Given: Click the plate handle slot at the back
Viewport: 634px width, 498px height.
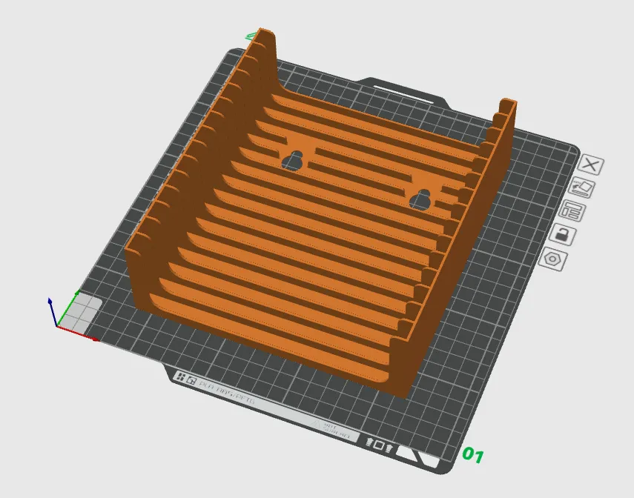Looking at the screenshot, I should [x=403, y=94].
